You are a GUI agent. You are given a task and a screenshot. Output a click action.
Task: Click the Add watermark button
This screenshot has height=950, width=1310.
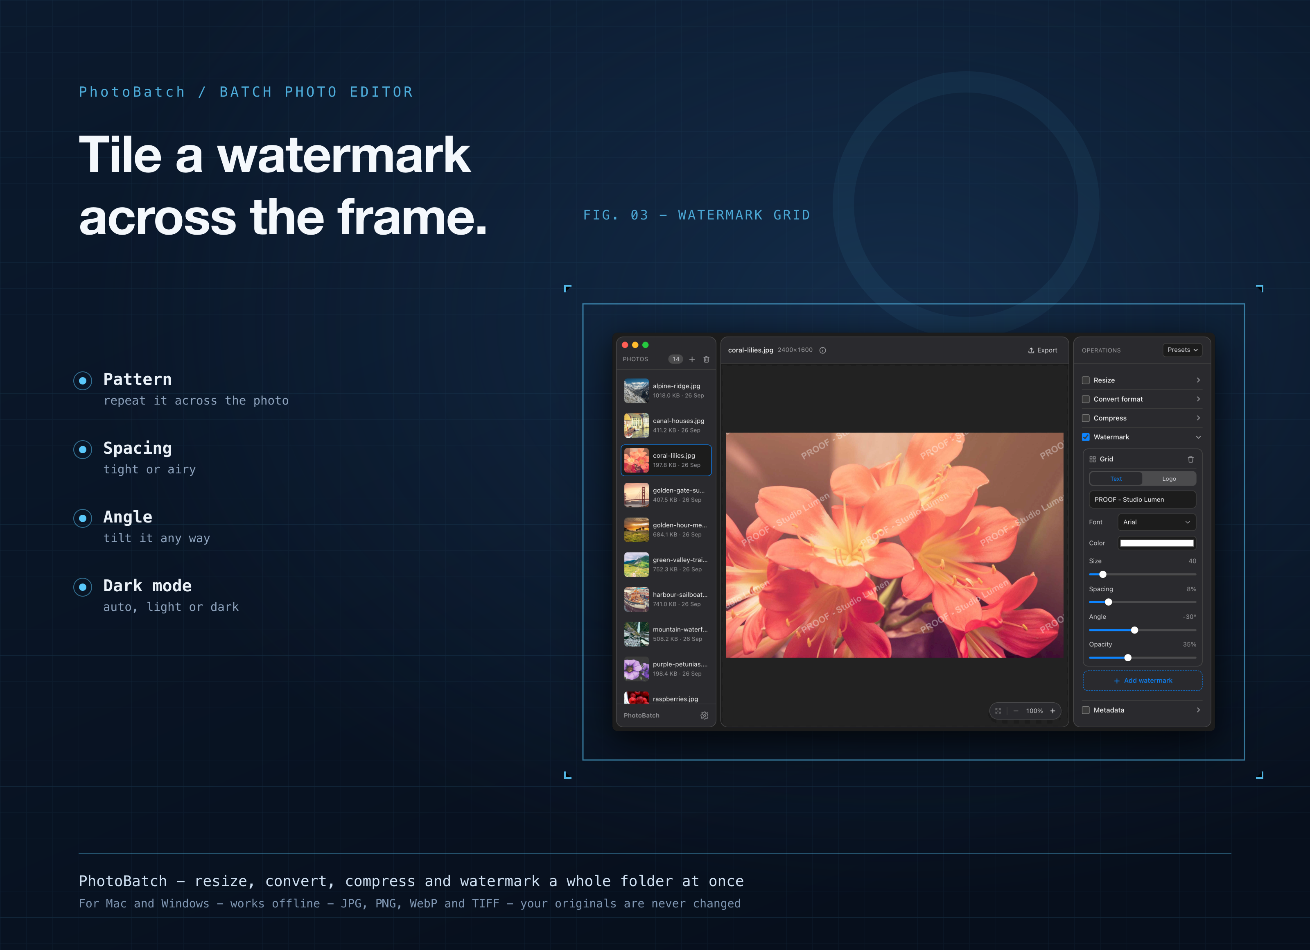coord(1143,681)
